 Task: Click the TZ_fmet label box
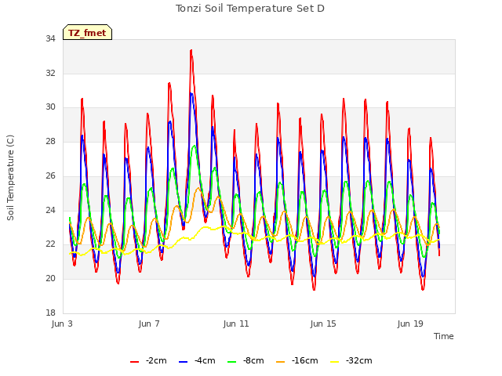pyautogui.click(x=87, y=32)
